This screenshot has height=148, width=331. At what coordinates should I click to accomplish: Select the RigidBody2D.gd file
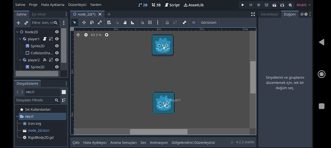pyautogui.click(x=41, y=137)
